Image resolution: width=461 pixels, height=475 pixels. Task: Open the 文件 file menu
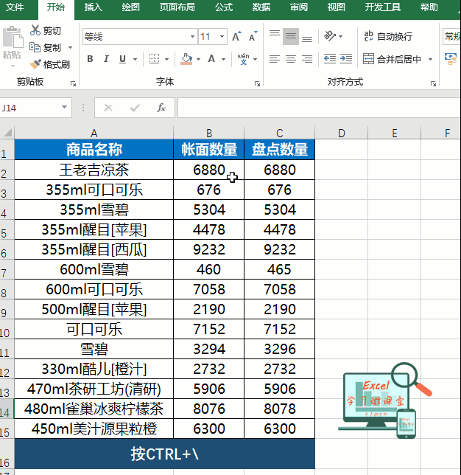tap(15, 7)
